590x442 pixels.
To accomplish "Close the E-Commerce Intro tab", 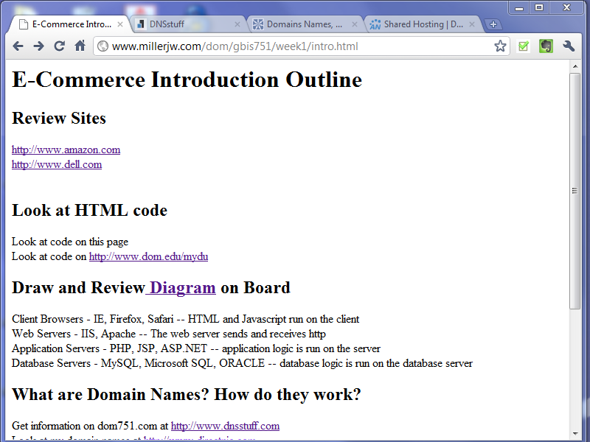I will 119,24.
